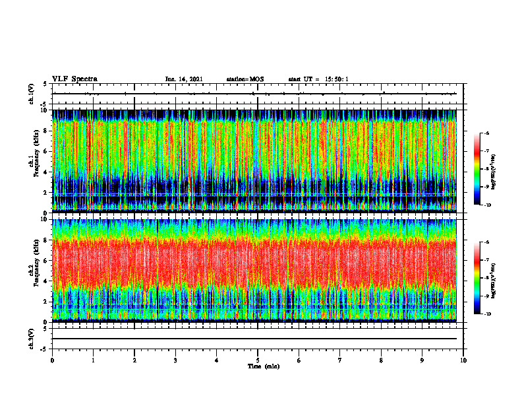
Task: Click time axis tick label "6"
Action: click(299, 360)
